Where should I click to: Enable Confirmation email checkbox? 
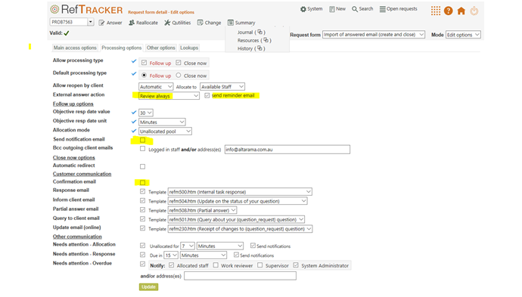tap(142, 183)
